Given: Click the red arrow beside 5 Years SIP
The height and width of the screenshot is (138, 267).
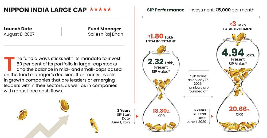Looking at the screenshot, I should 213,116.
